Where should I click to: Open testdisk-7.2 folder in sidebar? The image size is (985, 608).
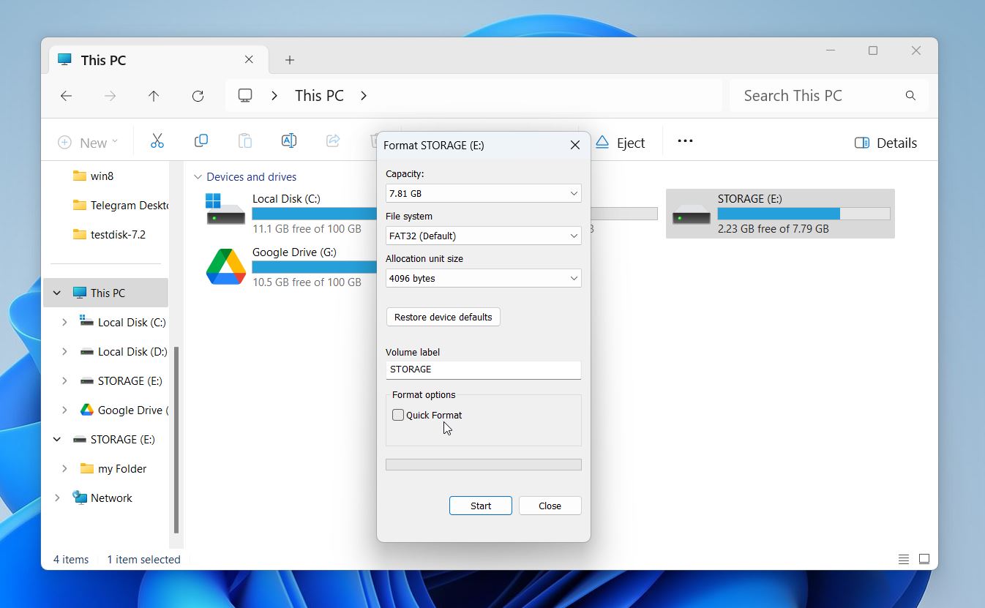[109, 234]
